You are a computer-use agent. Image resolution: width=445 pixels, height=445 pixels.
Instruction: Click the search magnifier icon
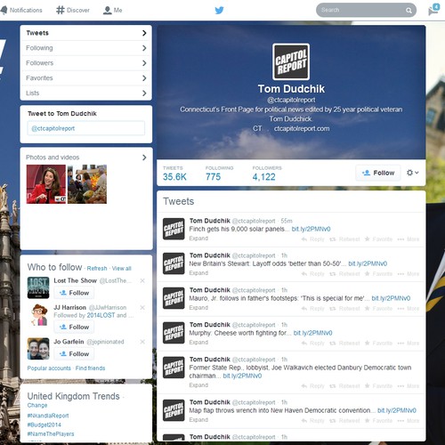coord(409,11)
